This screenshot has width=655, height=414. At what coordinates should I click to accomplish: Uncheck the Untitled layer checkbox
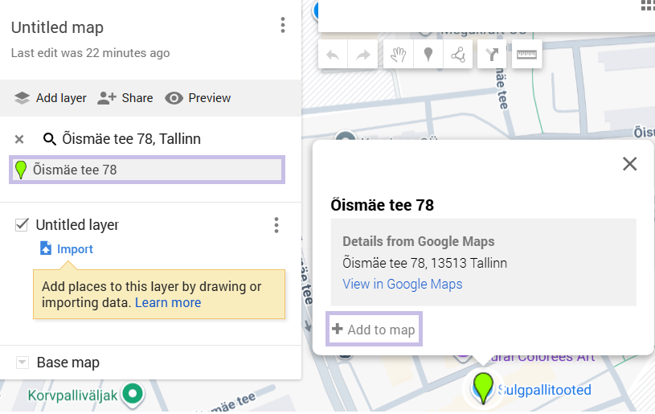[x=22, y=225]
